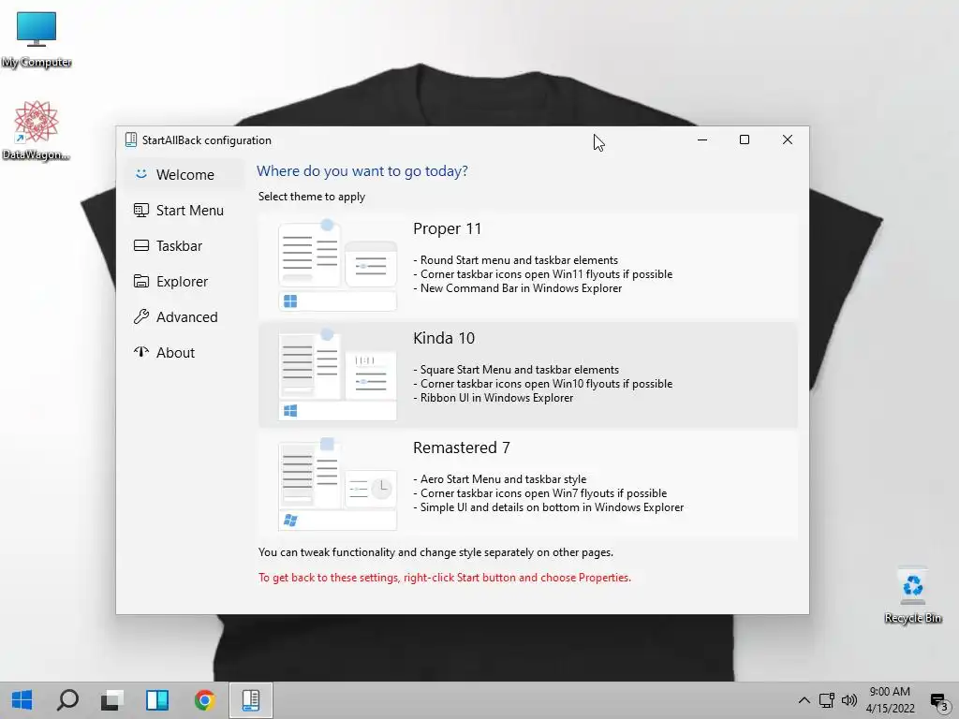
Task: Select the DataWagon desktop shortcut
Action: point(37,131)
